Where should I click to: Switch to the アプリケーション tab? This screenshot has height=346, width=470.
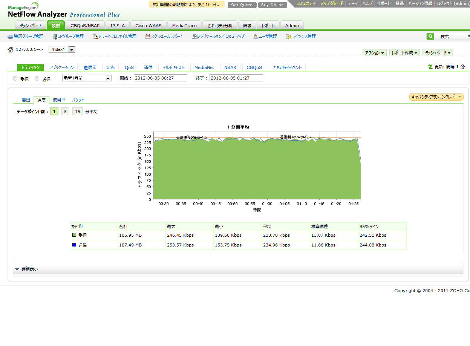point(61,67)
